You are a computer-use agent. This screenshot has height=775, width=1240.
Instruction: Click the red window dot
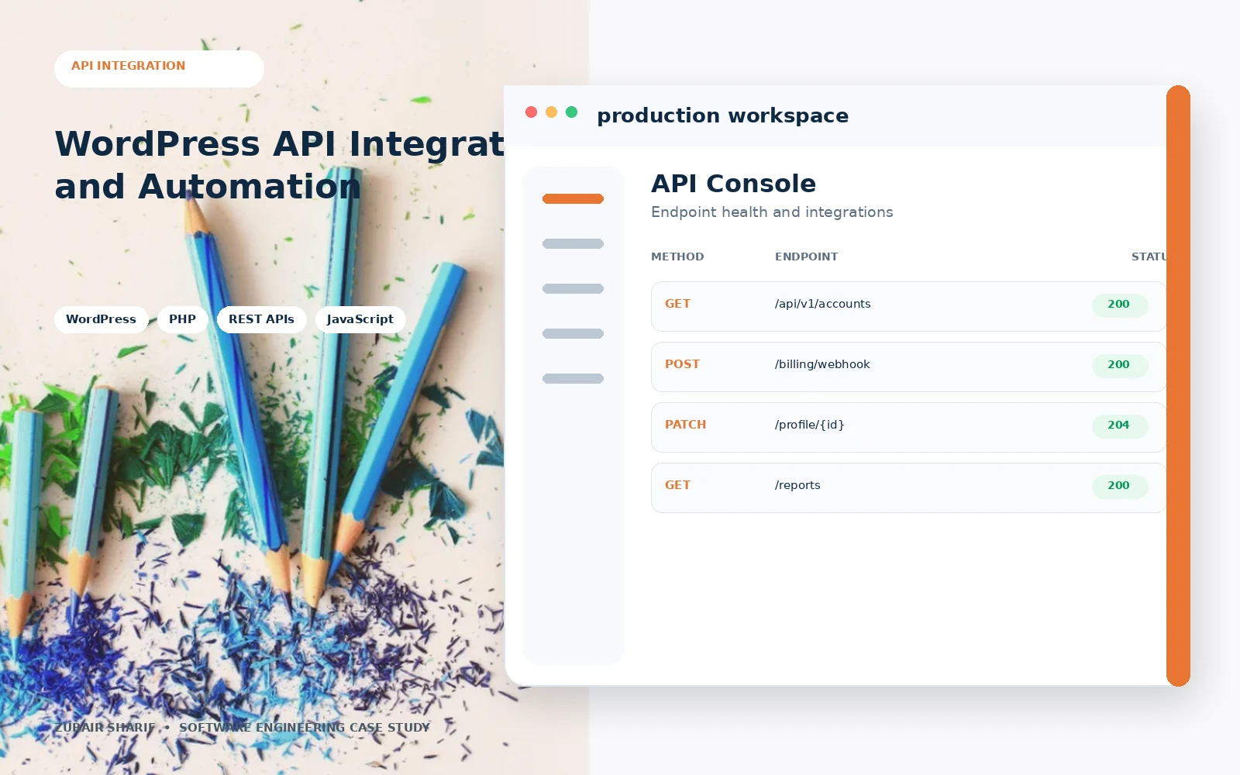coord(531,112)
